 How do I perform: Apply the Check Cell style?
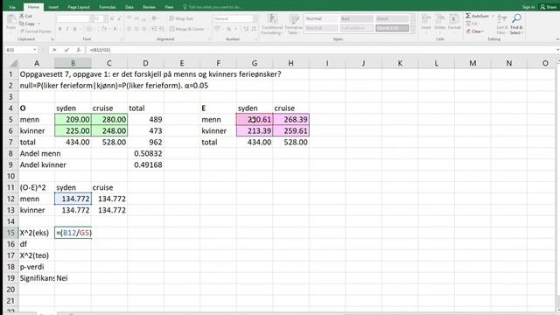[392, 28]
